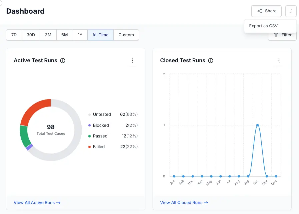Click Closed Test Runs info icon
299x214 pixels.
pos(211,61)
